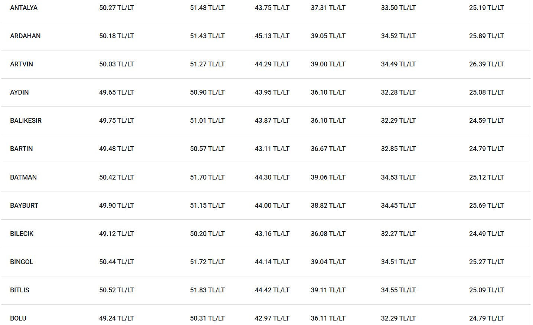Click the 44.29 TL/LT price in Artvin row

[x=272, y=64]
